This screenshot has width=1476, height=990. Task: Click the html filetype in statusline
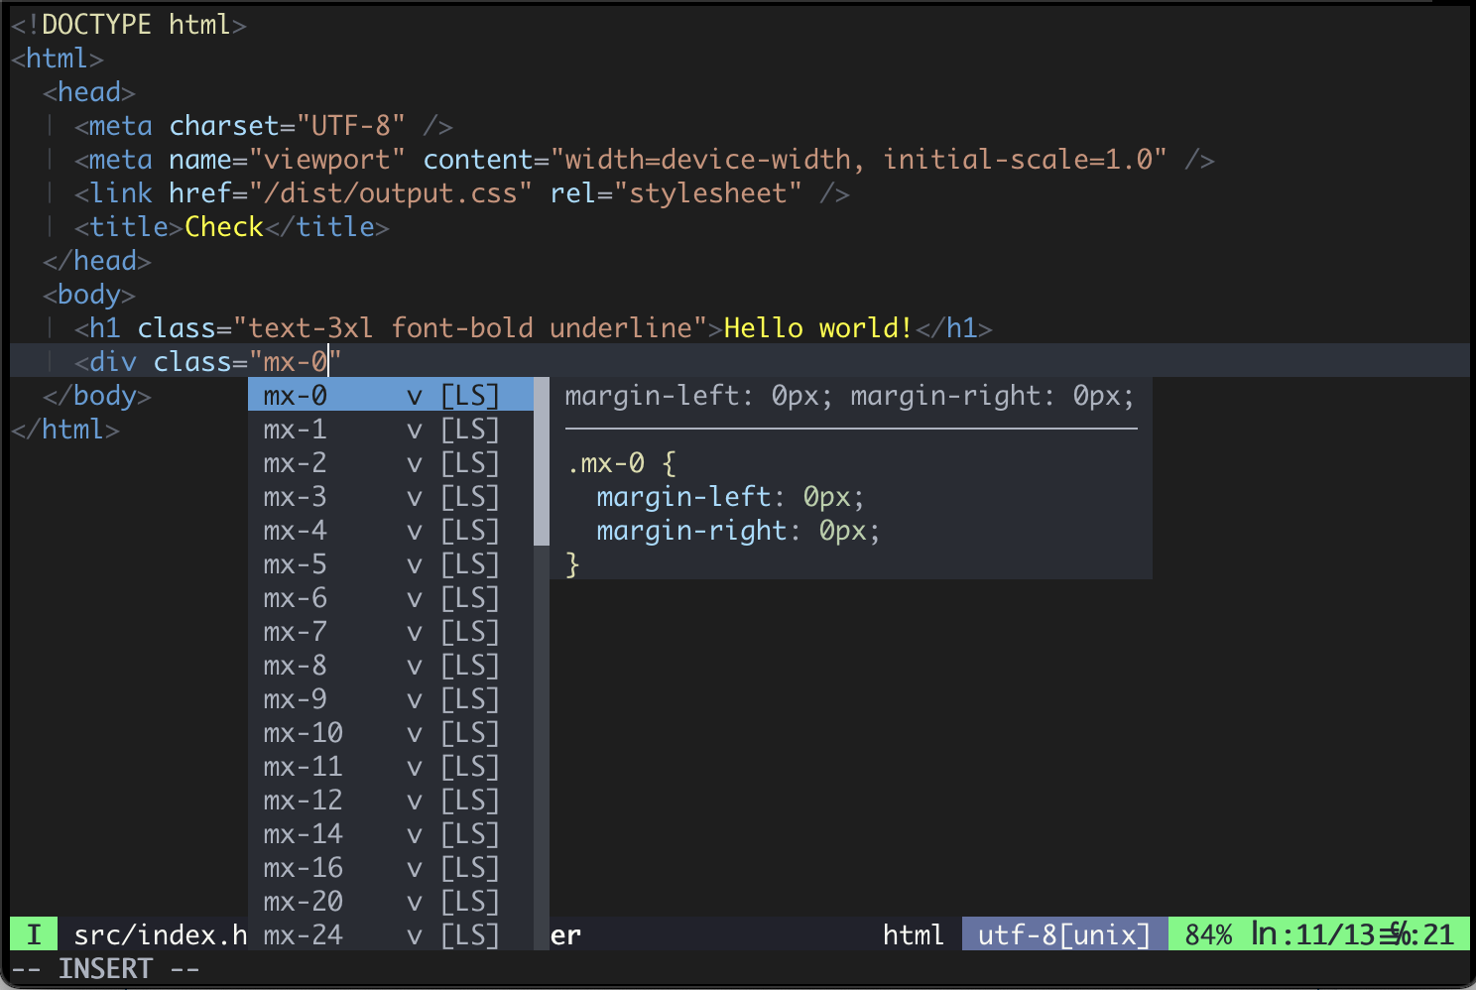click(x=914, y=934)
